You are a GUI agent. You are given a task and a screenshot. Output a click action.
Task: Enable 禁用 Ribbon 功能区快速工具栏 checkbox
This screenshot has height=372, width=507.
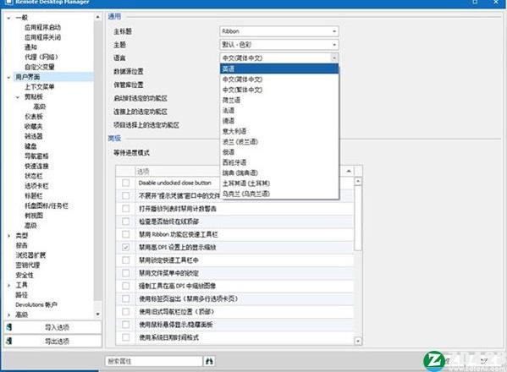[x=126, y=234]
